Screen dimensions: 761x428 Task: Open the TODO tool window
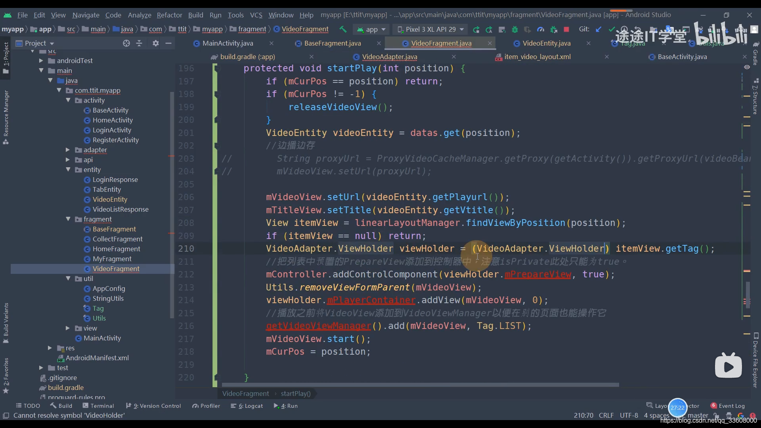28,406
